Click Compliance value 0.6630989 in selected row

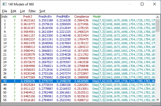pyautogui.click(x=81, y=81)
